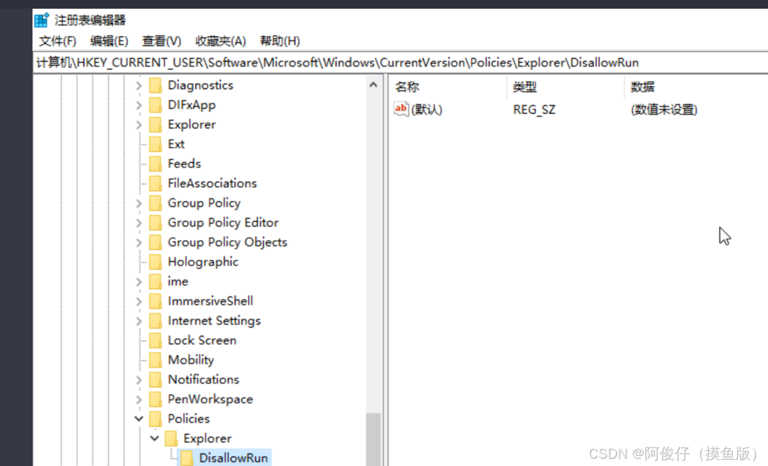768x466 pixels.
Task: Click the Holographic key folder icon
Action: pos(155,262)
